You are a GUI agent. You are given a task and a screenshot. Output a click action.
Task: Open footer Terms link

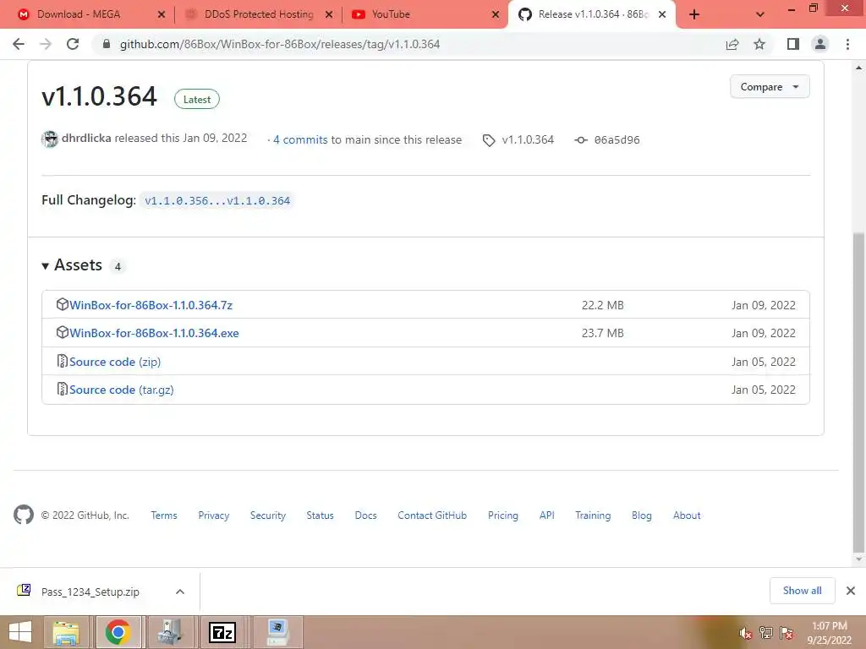[x=164, y=515]
